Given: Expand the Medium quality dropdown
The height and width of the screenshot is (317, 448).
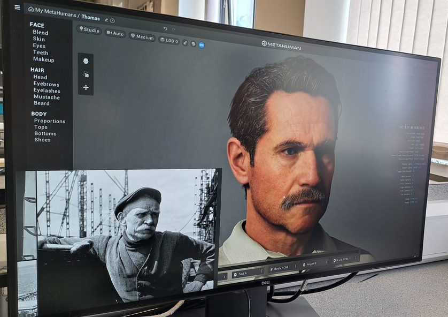Looking at the screenshot, I should tap(142, 37).
